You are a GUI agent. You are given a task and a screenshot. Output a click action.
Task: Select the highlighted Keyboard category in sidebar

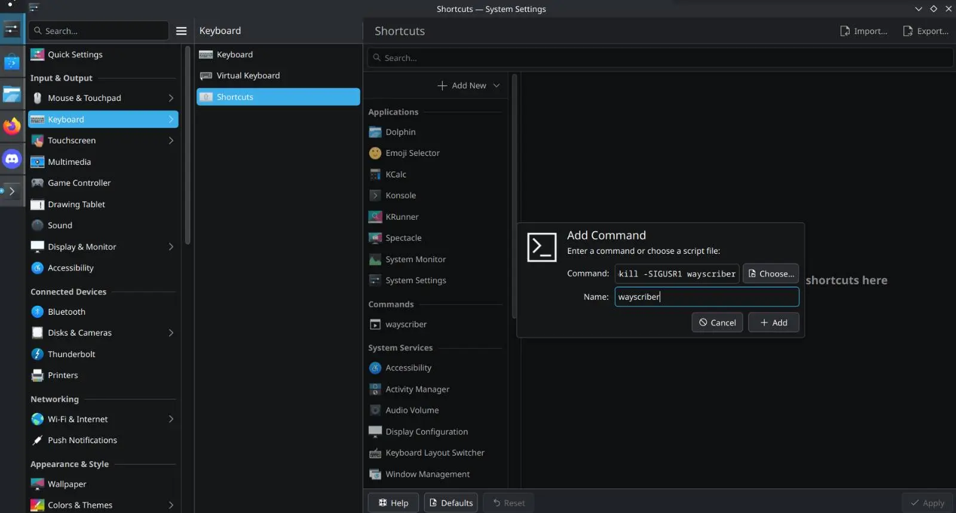[x=103, y=119]
